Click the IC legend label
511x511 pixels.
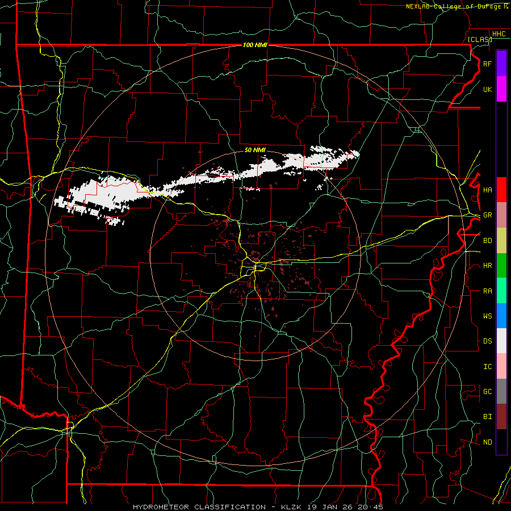487,366
